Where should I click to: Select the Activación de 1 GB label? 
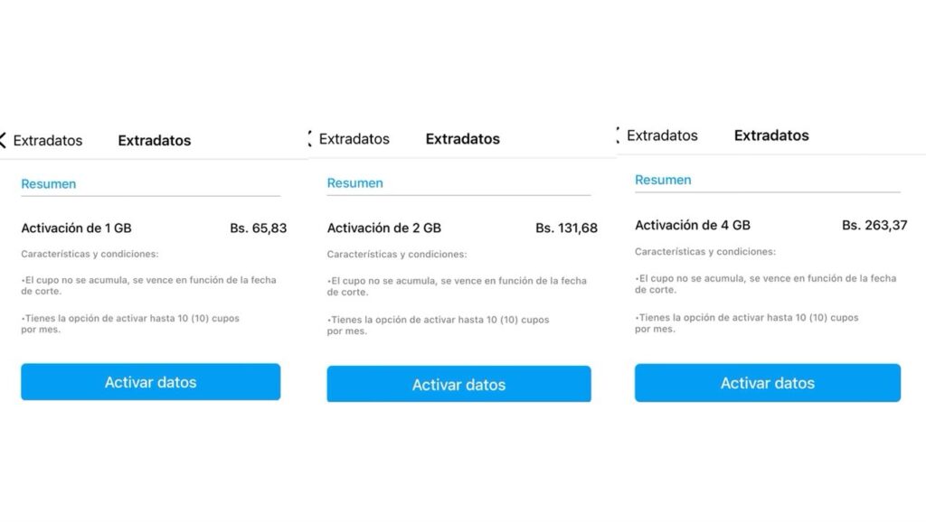click(76, 228)
